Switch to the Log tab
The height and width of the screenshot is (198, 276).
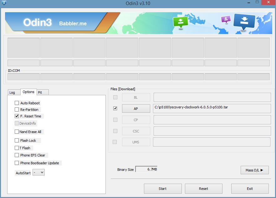(x=14, y=92)
